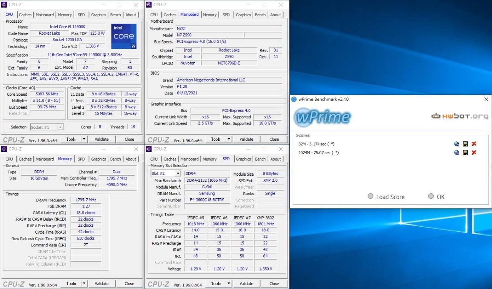Click the Max TDP 125.0 W value
This screenshot has height=289, width=492.
97,33
